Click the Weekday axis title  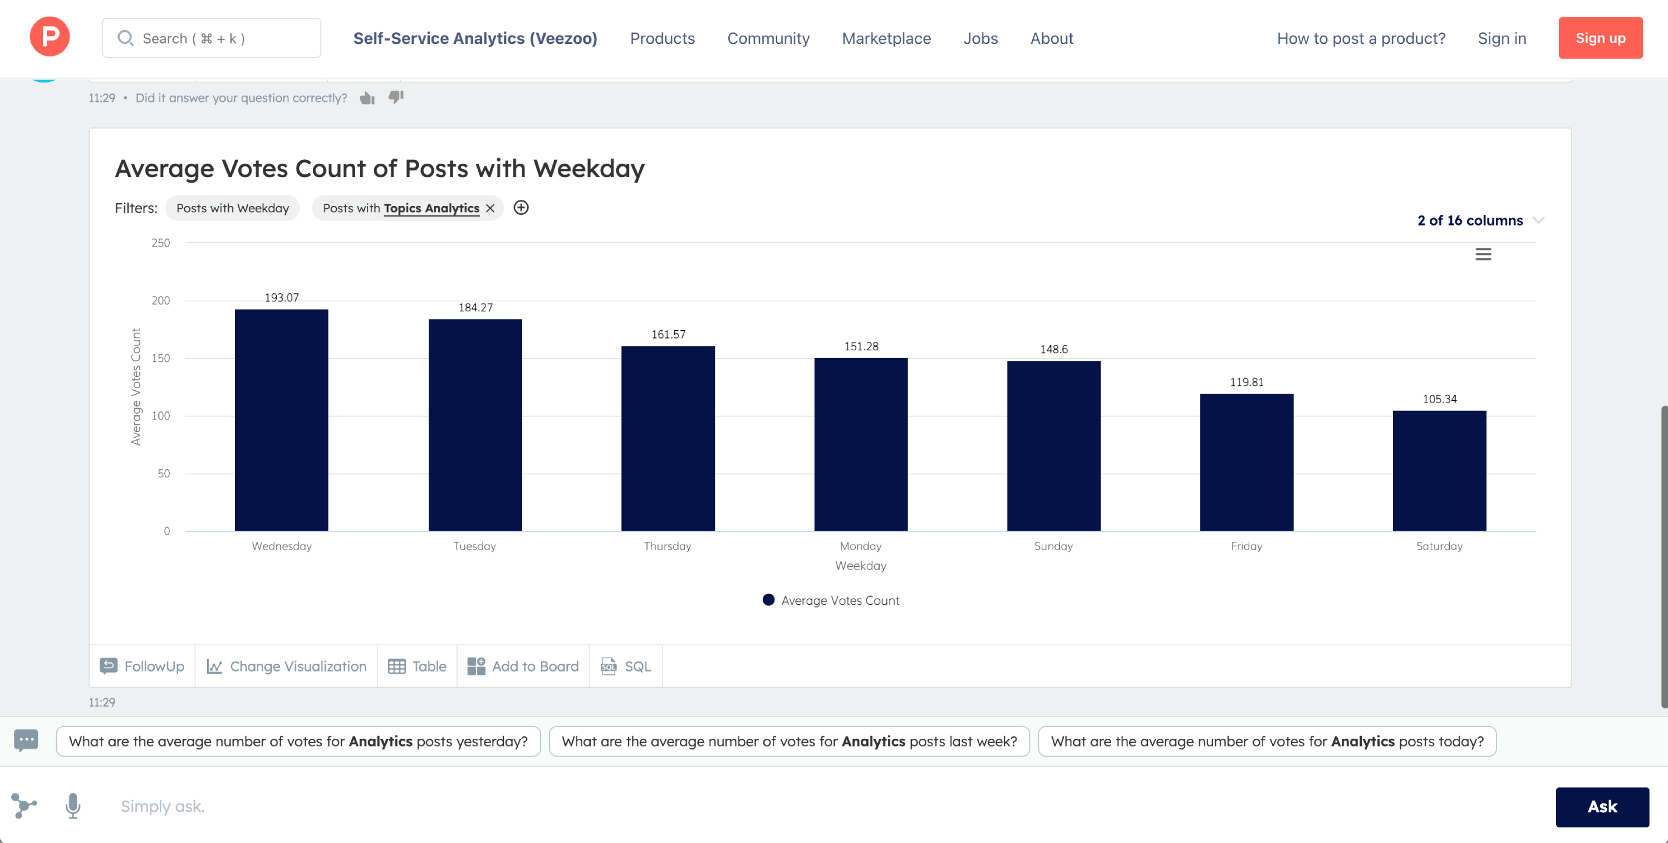pos(861,565)
